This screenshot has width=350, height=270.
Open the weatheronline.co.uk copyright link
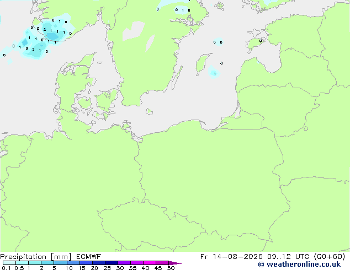point(299,264)
